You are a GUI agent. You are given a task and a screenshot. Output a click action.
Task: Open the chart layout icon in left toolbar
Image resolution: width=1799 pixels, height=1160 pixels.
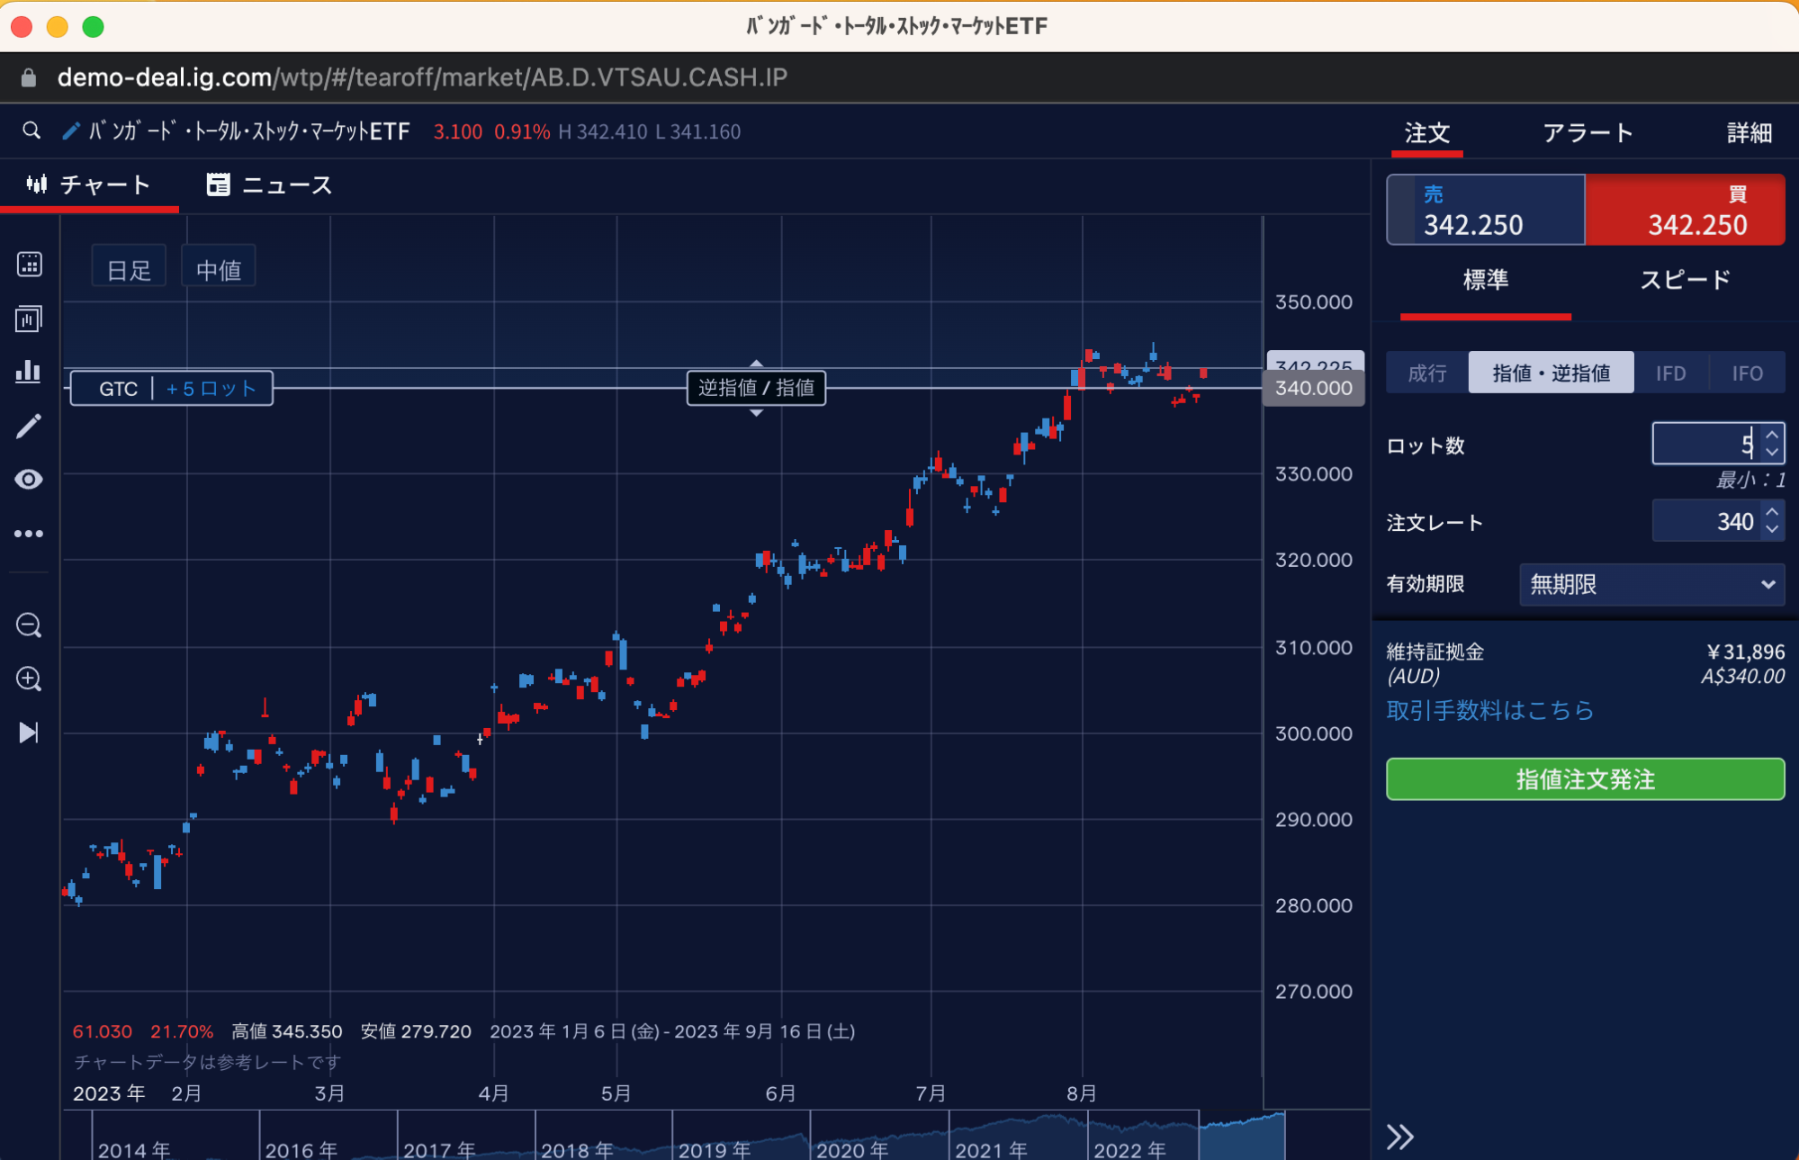pos(29,319)
